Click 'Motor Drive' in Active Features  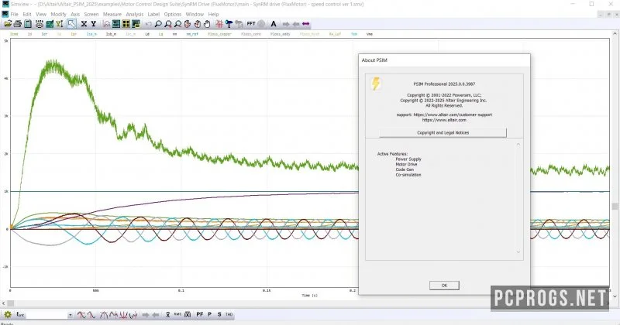406,164
